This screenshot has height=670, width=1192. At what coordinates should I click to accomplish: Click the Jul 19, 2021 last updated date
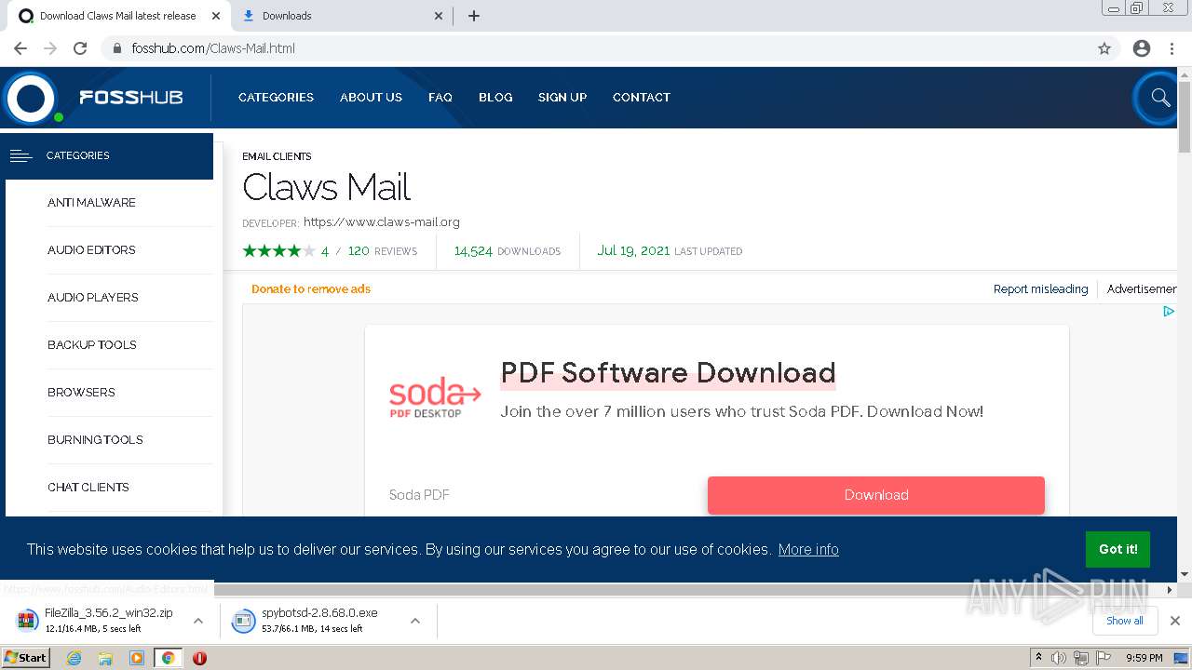[x=633, y=251]
